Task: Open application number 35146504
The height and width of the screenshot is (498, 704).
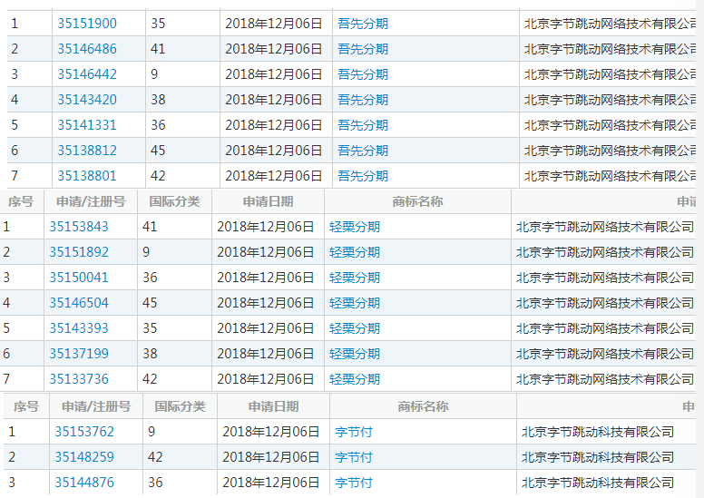Action: pos(79,303)
